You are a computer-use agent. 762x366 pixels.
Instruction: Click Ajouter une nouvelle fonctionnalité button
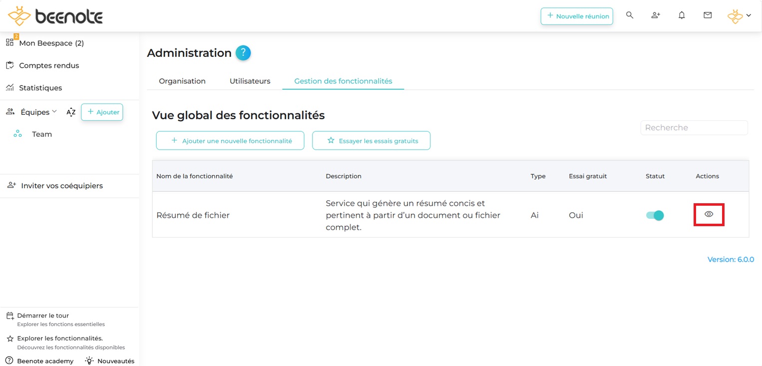[230, 141]
